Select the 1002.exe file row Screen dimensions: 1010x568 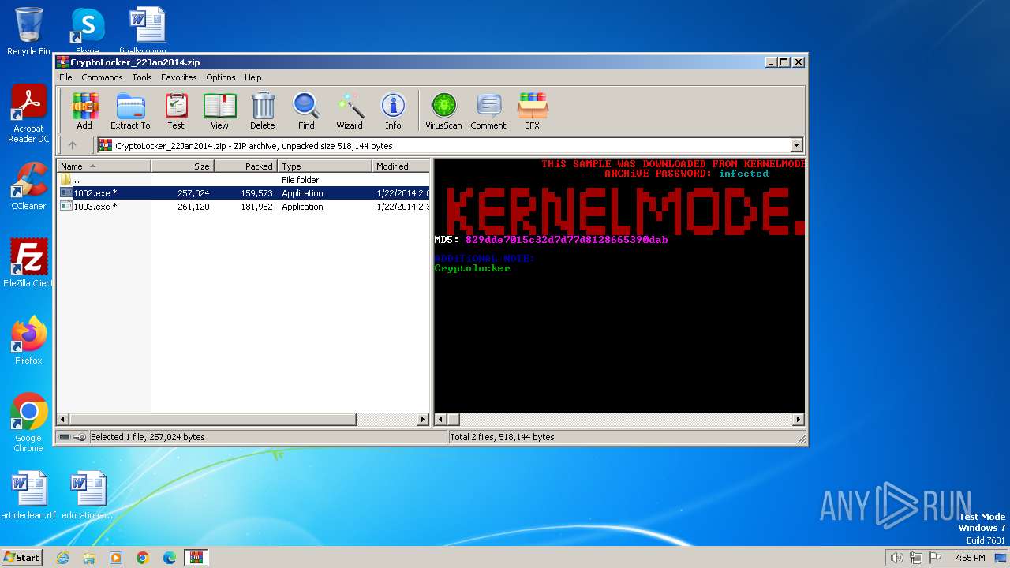(x=244, y=193)
